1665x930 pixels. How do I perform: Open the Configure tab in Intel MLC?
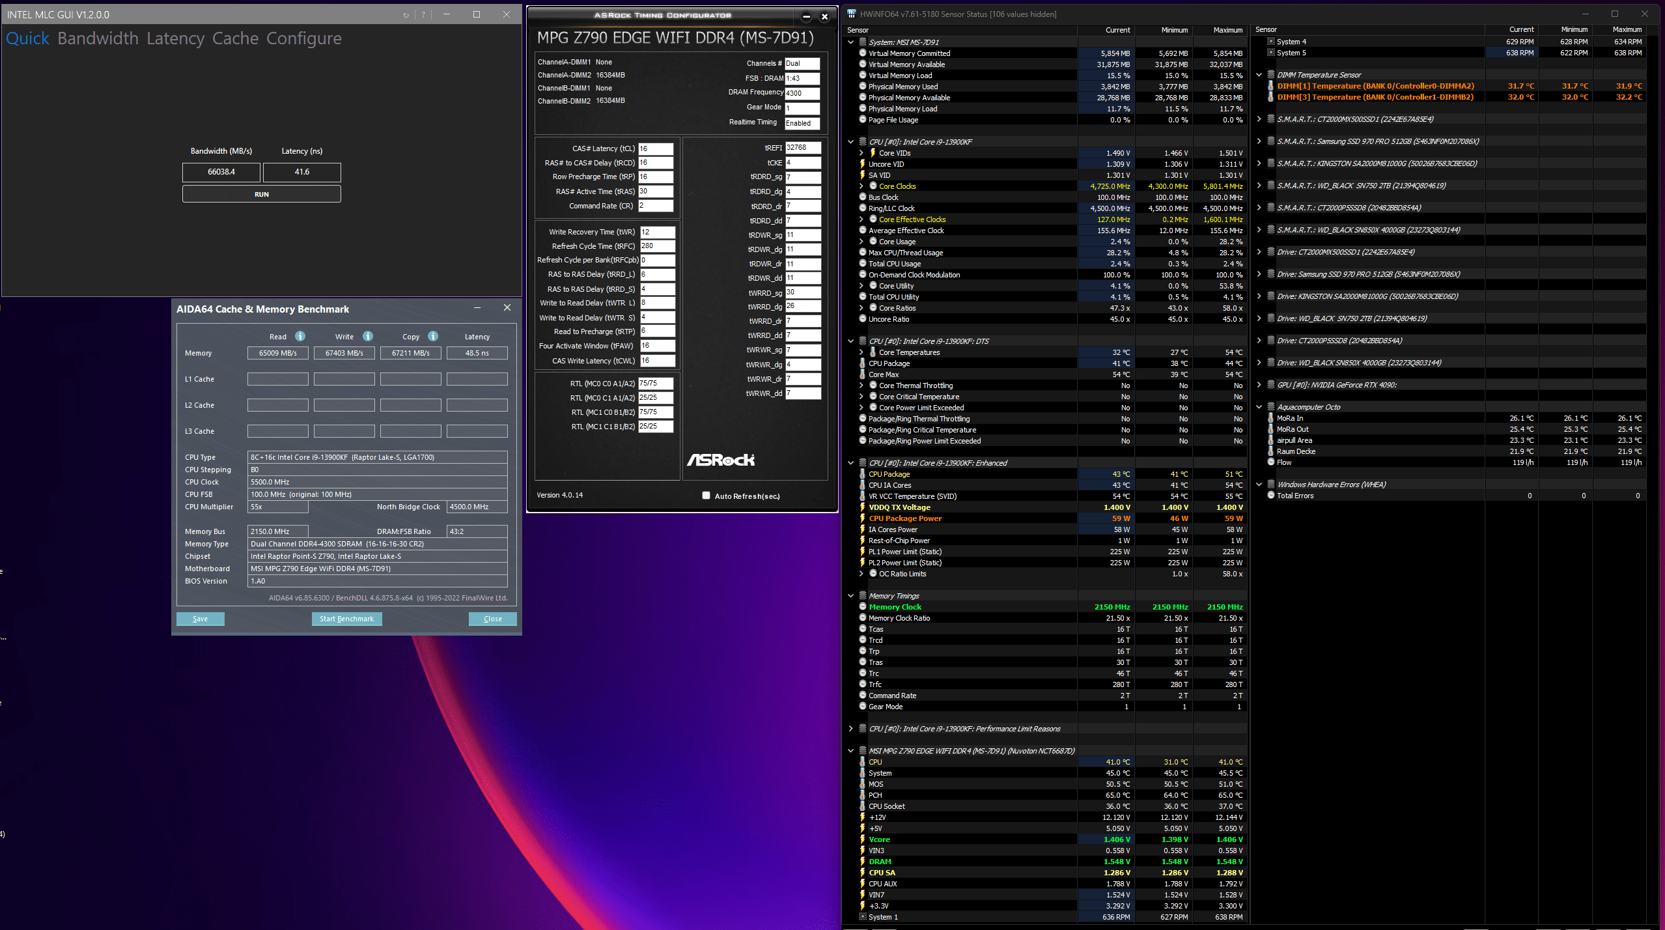(303, 38)
